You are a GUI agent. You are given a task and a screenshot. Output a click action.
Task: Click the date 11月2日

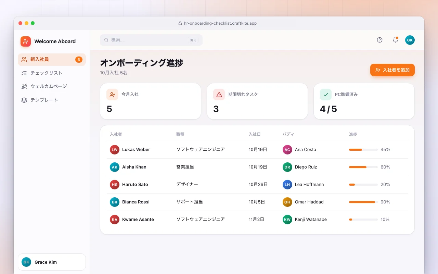coord(256,220)
